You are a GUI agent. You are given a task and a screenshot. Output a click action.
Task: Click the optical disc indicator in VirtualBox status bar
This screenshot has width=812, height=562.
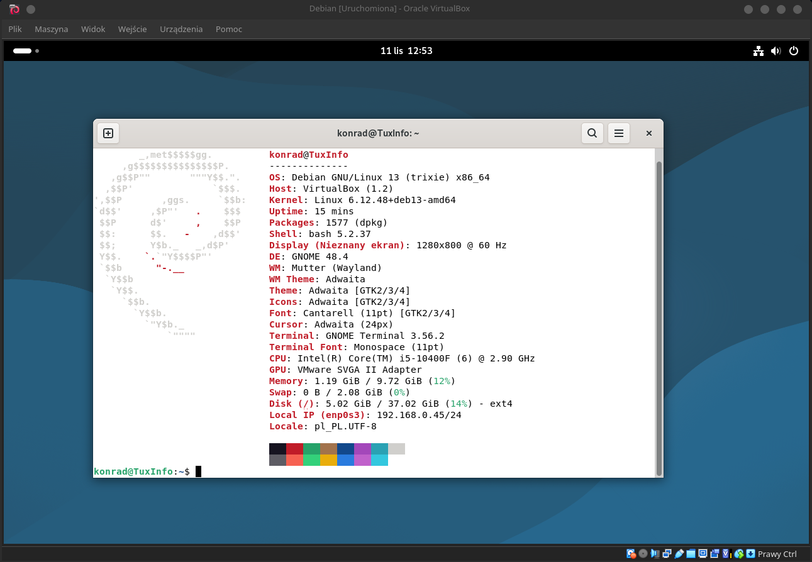(643, 554)
